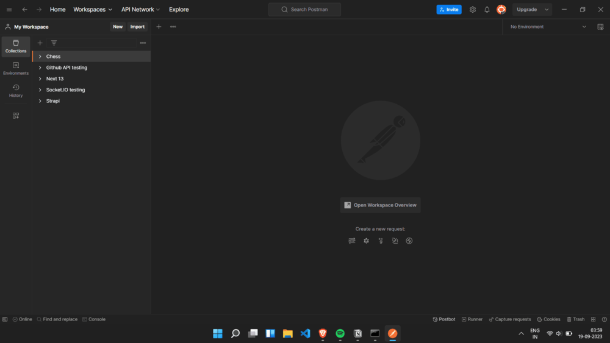Open Explore in top navigation
610x343 pixels.
pyautogui.click(x=179, y=10)
